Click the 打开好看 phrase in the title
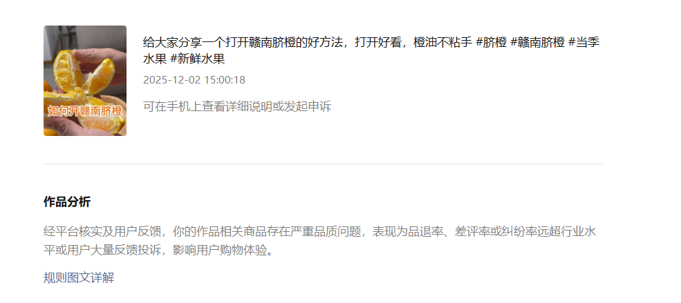This screenshot has width=681, height=303. [378, 43]
